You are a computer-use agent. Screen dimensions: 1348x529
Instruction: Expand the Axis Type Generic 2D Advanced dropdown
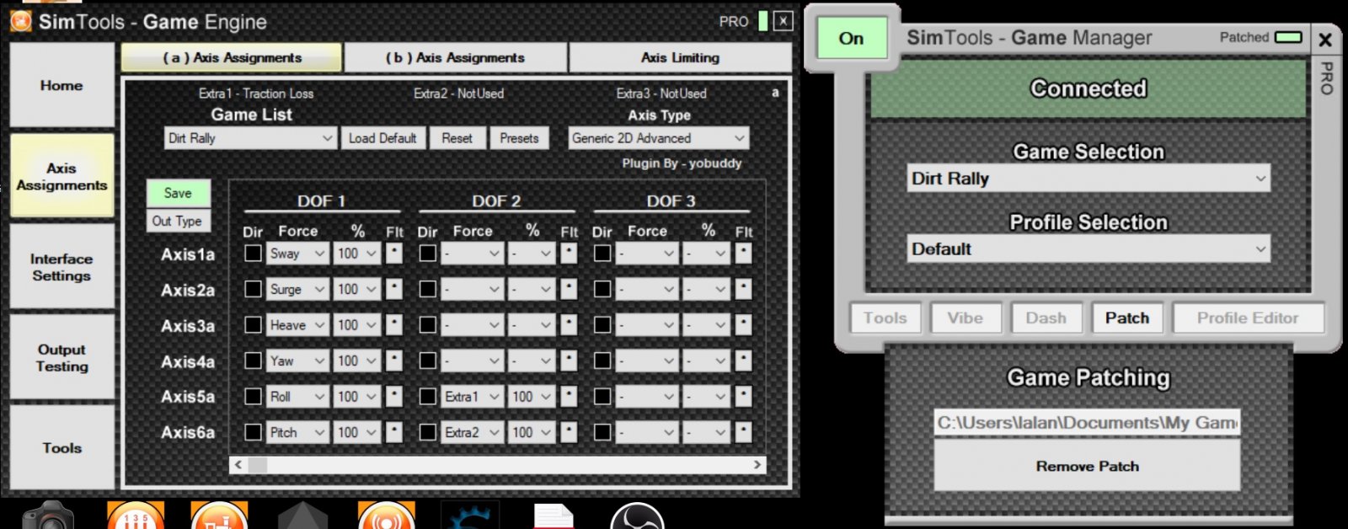pyautogui.click(x=659, y=138)
